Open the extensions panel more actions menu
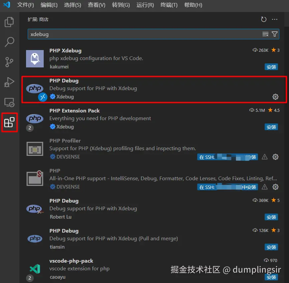The image size is (289, 283). click(x=275, y=19)
